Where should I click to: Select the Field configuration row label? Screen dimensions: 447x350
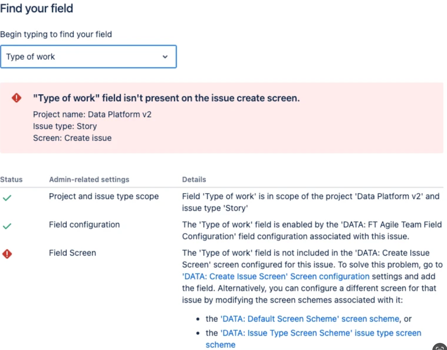tap(84, 225)
